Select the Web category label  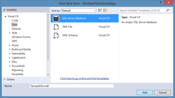tap(14, 33)
